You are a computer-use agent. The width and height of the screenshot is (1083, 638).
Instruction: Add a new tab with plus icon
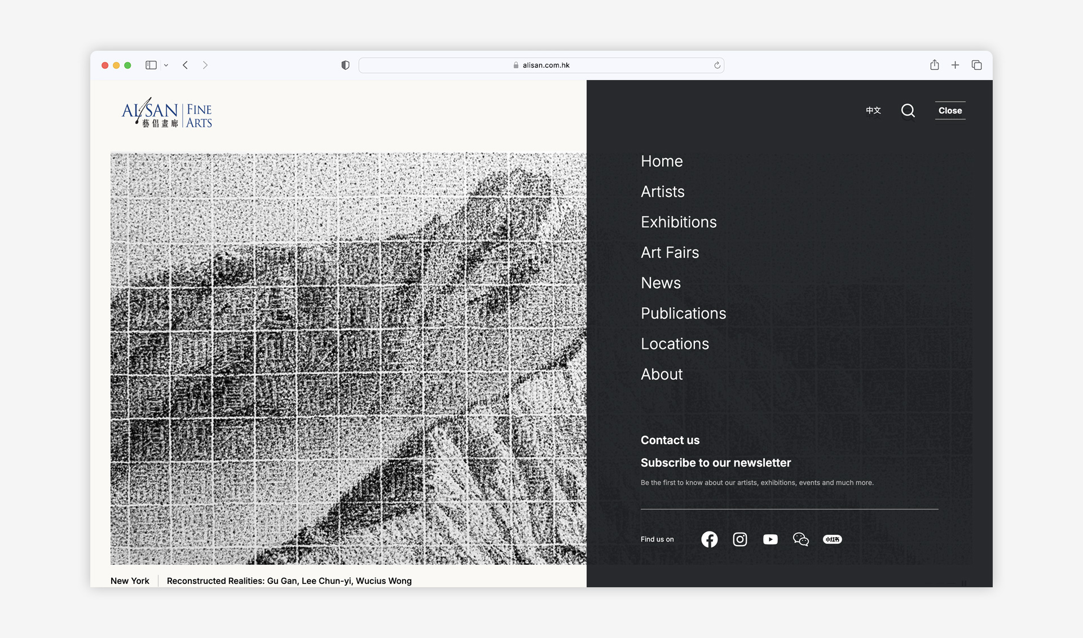955,65
